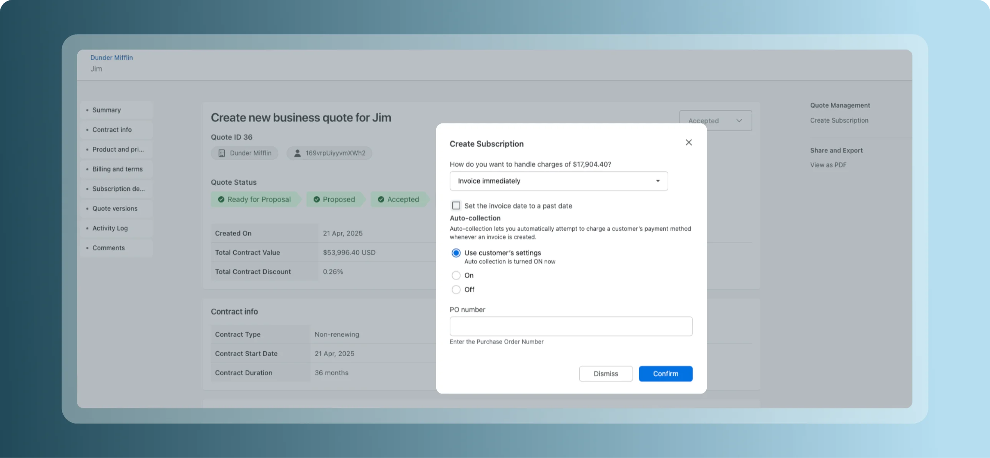
Task: Click the checkmark icon on Accepted status
Action: pos(381,199)
